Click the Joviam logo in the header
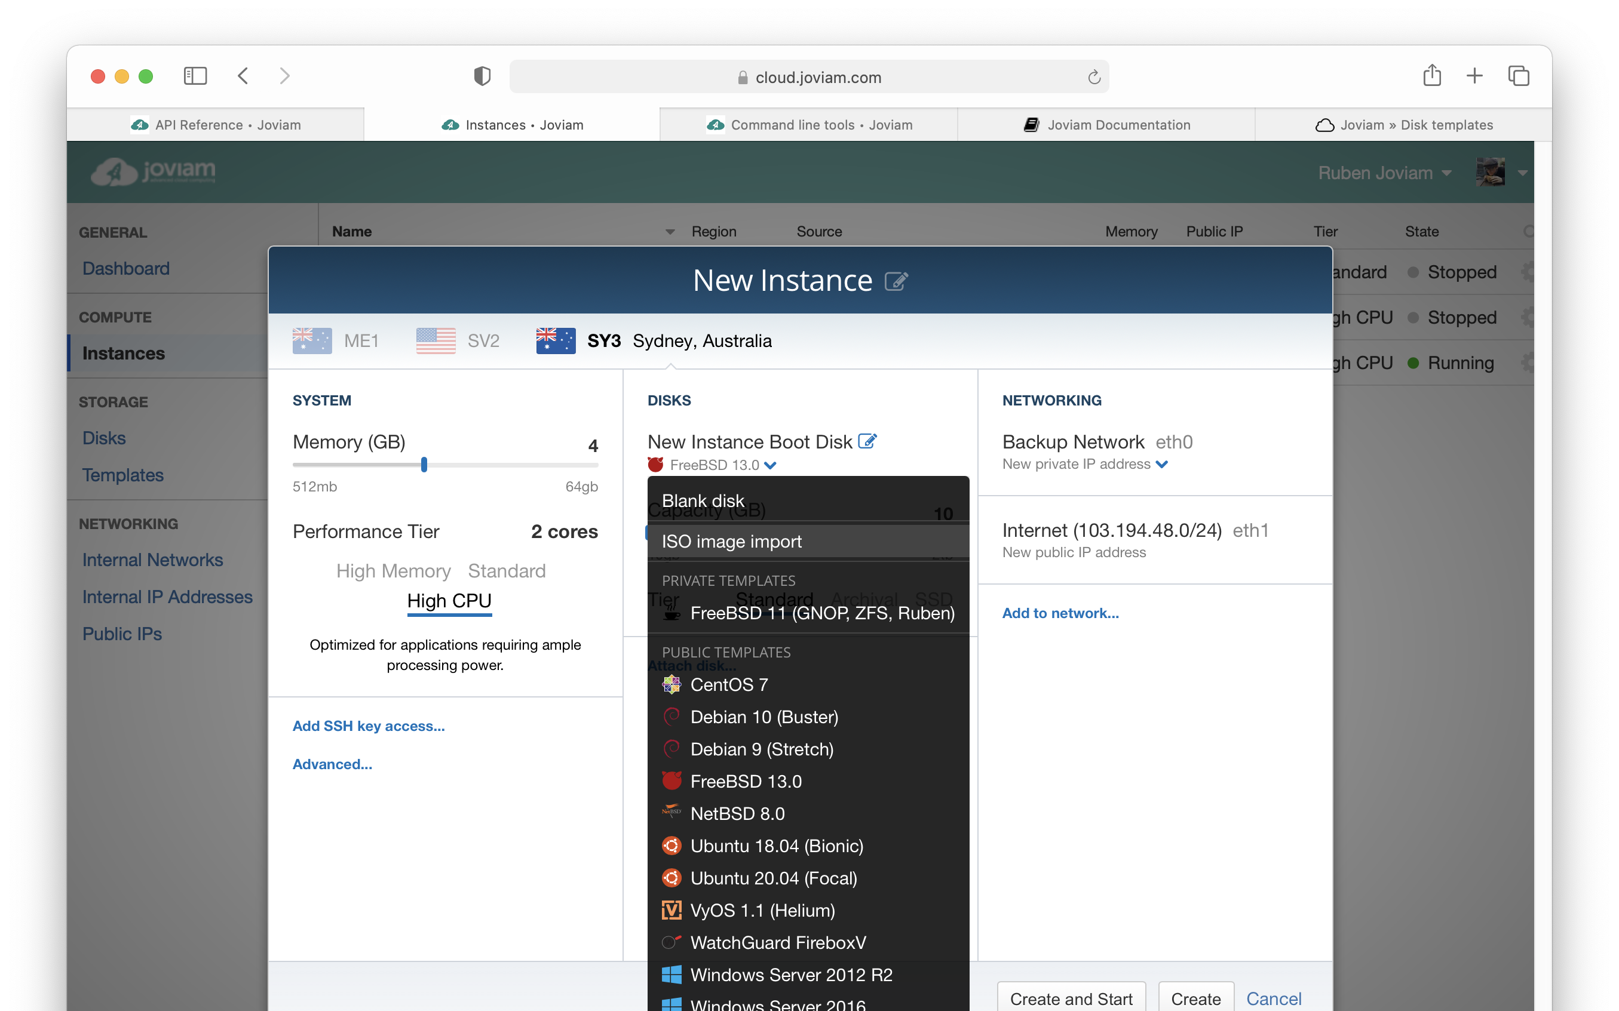 pyautogui.click(x=154, y=172)
